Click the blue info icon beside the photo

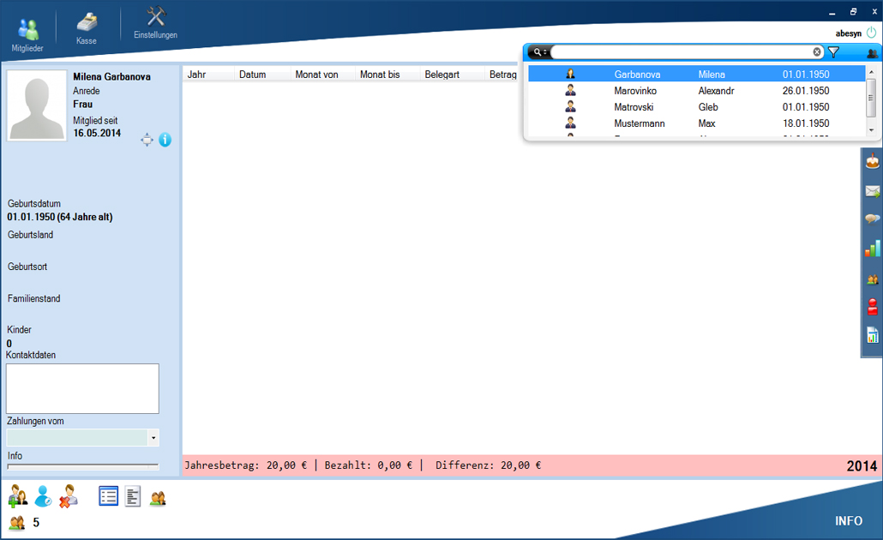(x=165, y=140)
